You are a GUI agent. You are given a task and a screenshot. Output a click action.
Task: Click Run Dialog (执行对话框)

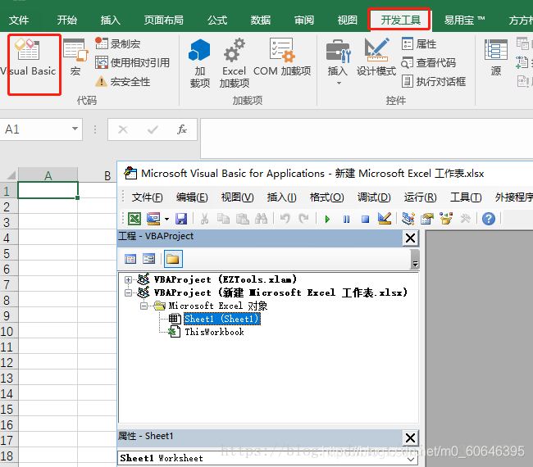(x=434, y=81)
